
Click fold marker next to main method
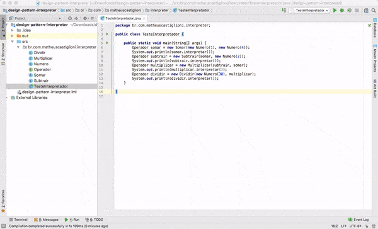tap(114, 43)
